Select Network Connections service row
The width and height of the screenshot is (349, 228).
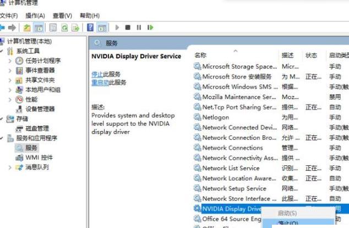point(271,148)
